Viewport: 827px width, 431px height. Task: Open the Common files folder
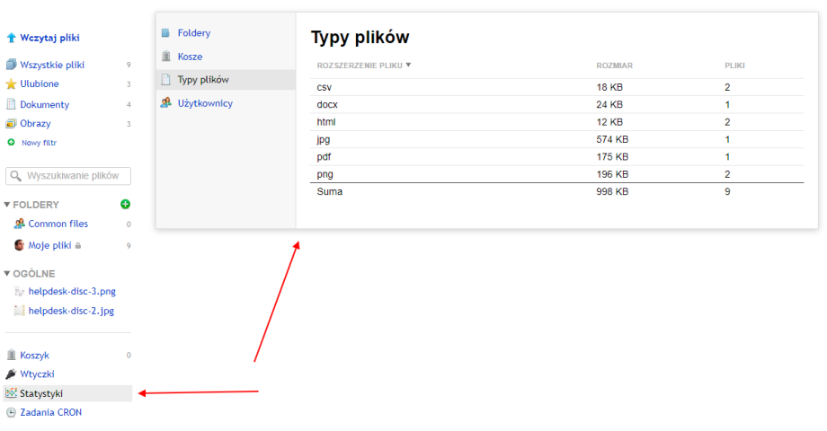[58, 224]
